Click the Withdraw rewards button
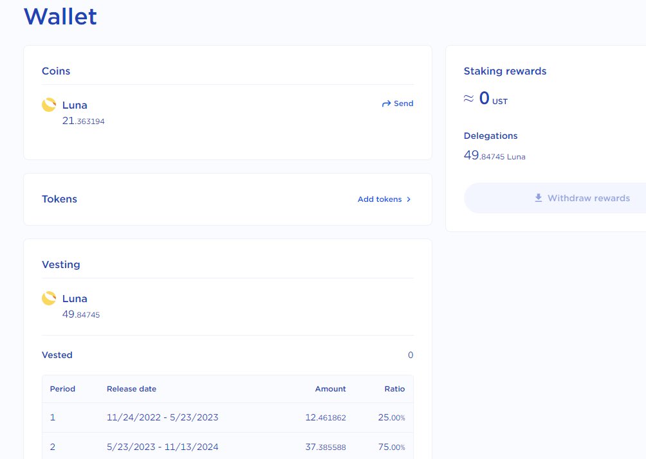The width and height of the screenshot is (646, 459). (x=555, y=198)
